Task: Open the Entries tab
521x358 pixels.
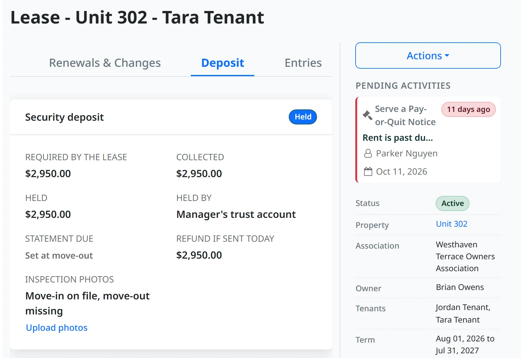Action: point(303,63)
